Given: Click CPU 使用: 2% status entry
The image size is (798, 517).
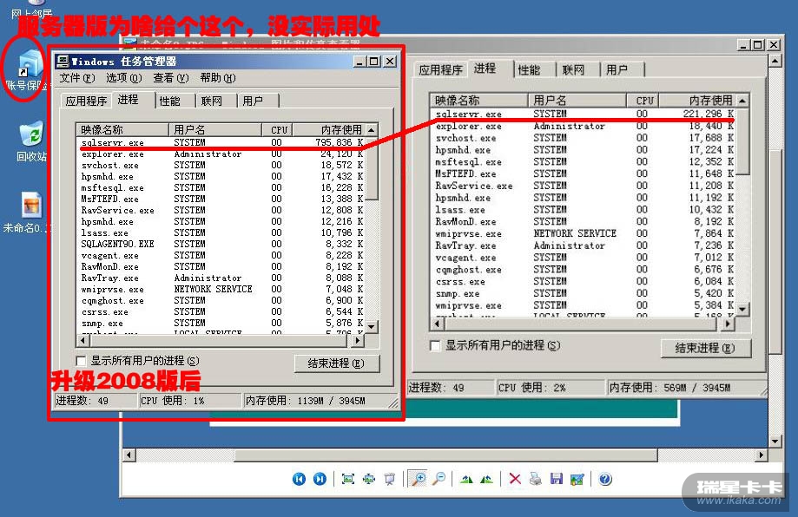Looking at the screenshot, I should click(550, 388).
